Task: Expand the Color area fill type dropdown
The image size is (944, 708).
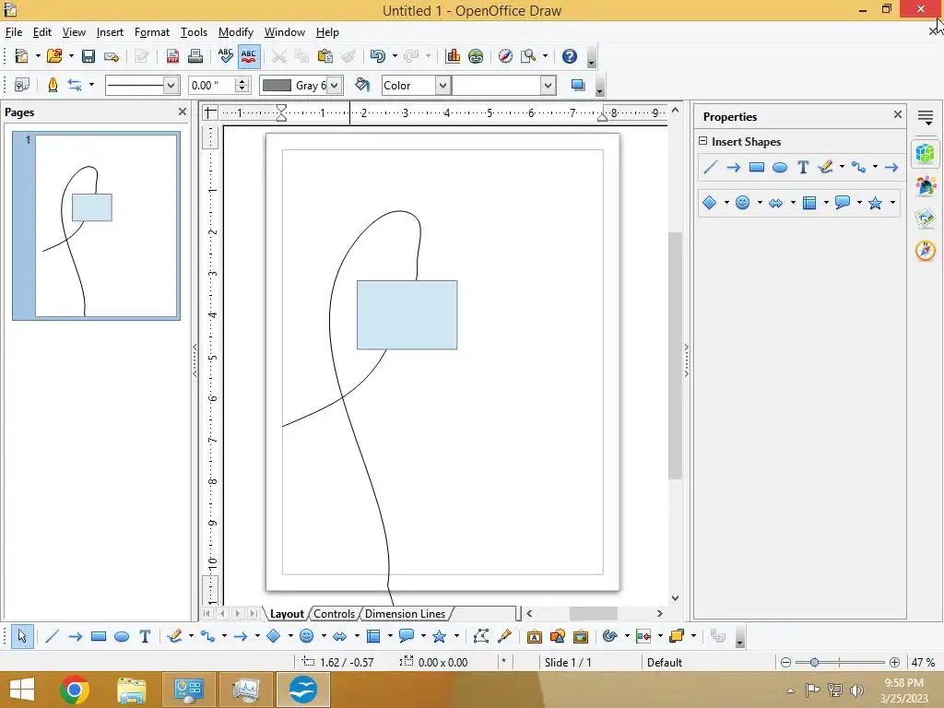Action: (442, 86)
